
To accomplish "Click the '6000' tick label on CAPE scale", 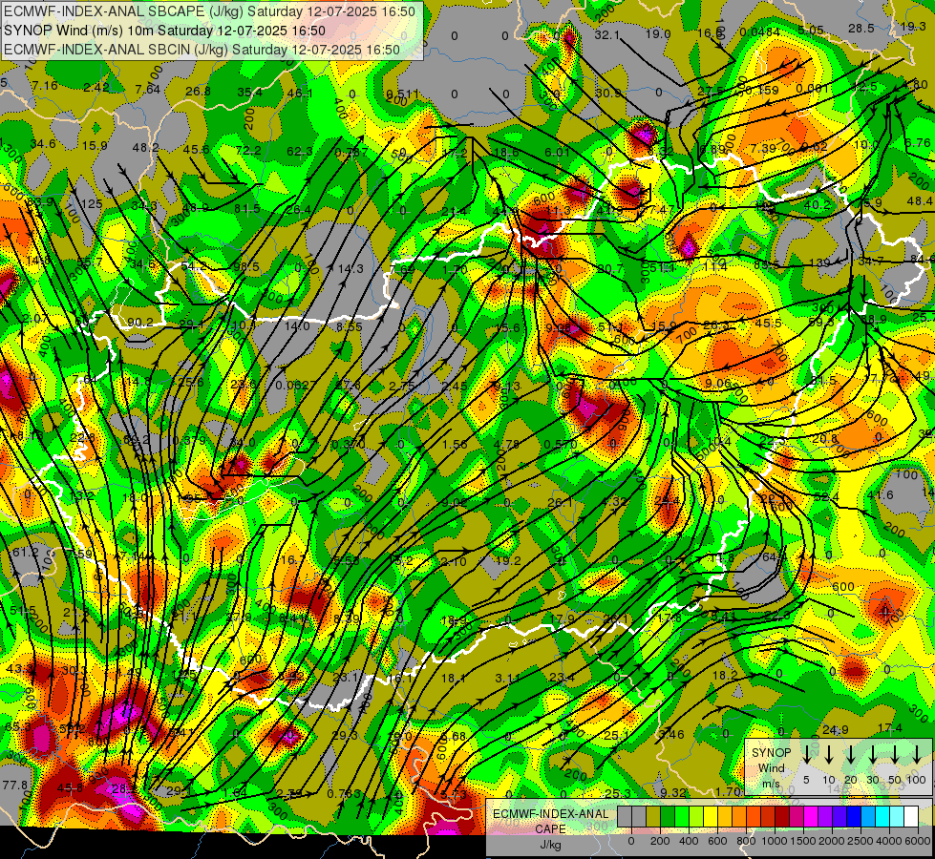I will coord(918,841).
